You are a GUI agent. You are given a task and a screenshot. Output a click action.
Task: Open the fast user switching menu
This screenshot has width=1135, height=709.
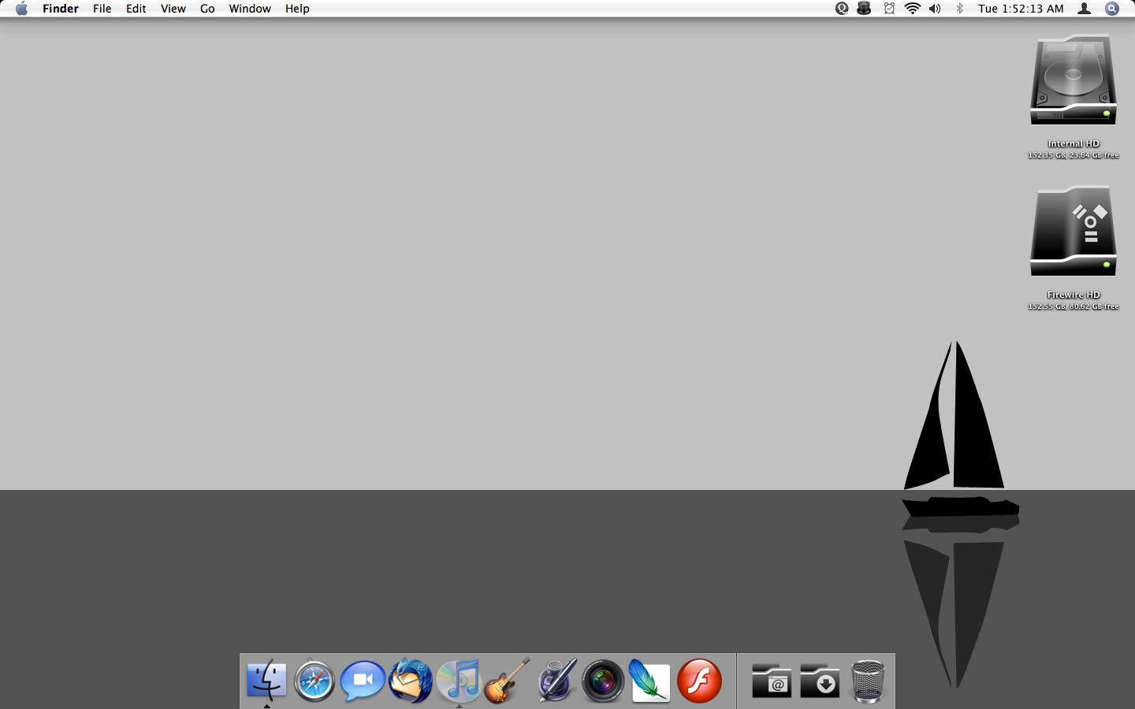[1085, 9]
